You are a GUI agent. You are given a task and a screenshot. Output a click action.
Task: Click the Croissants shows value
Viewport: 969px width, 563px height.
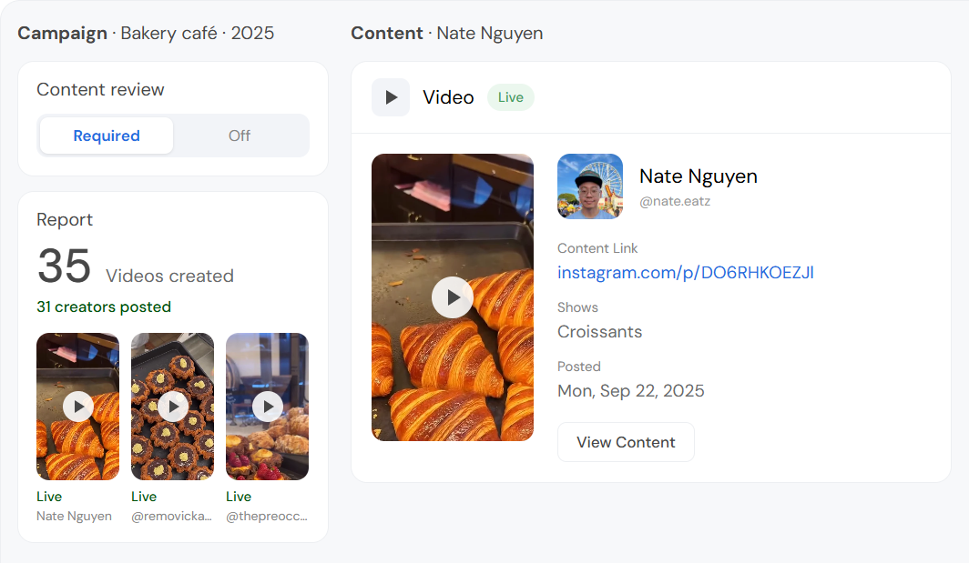tap(599, 332)
